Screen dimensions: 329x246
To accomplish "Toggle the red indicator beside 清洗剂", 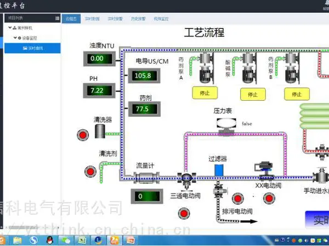I will 90,171.
